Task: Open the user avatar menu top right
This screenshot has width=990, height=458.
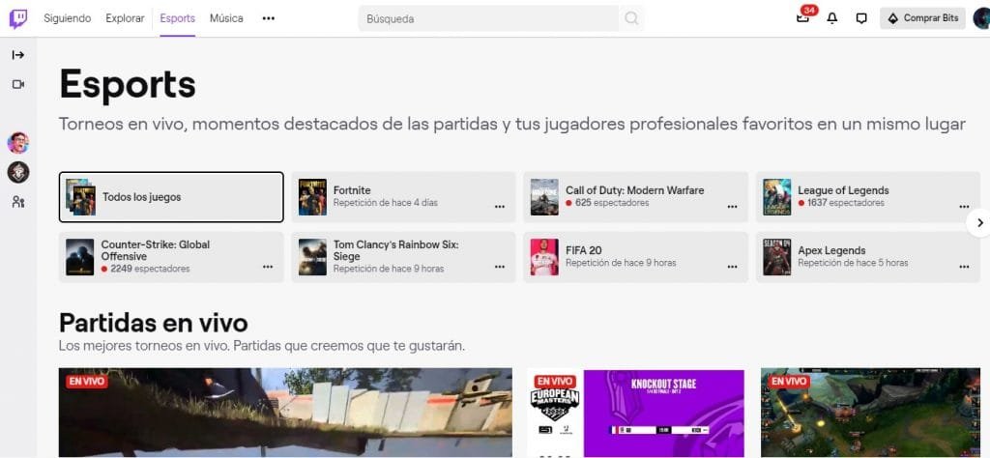Action: coord(982,18)
